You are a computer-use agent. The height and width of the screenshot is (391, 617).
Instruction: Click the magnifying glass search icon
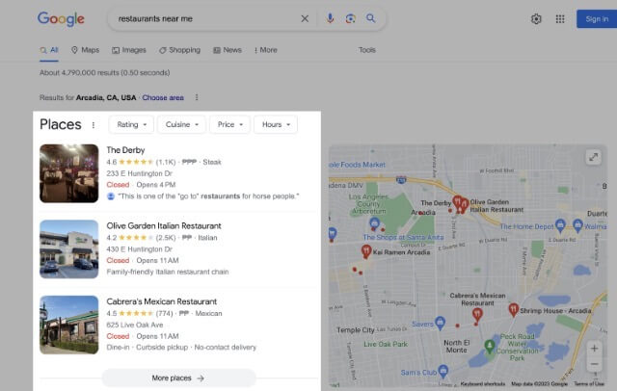(370, 18)
